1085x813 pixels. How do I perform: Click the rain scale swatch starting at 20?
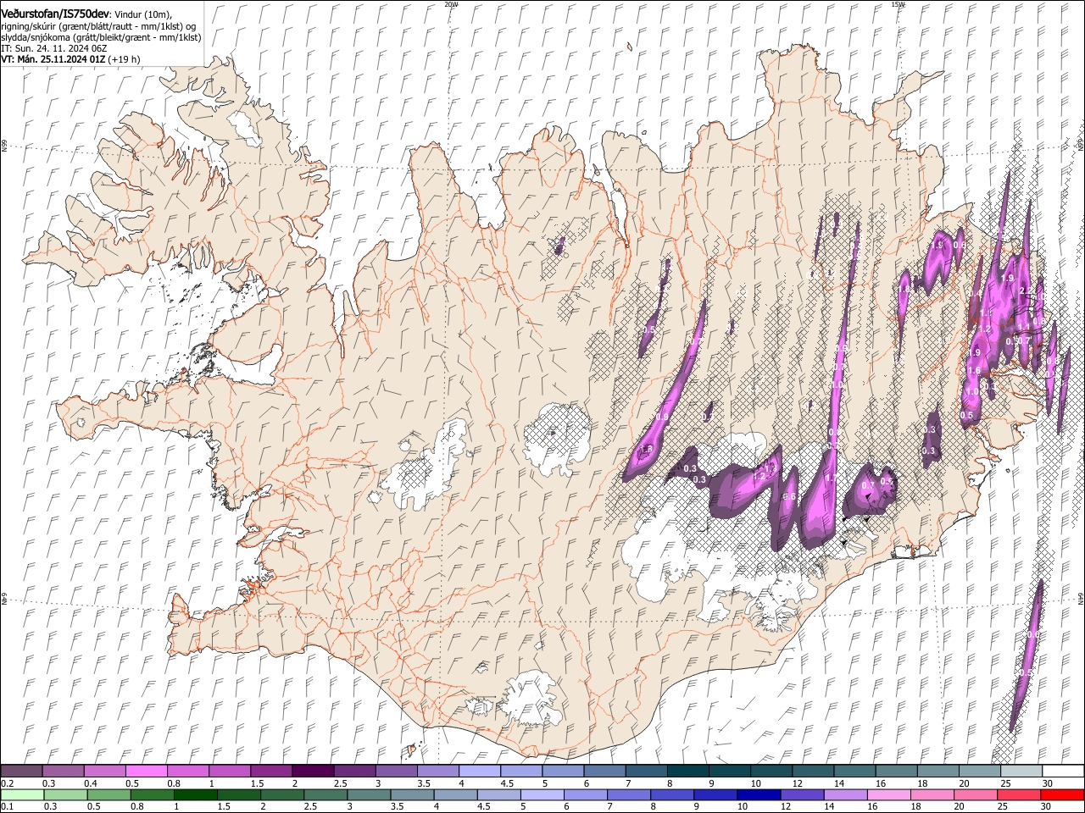click(975, 795)
